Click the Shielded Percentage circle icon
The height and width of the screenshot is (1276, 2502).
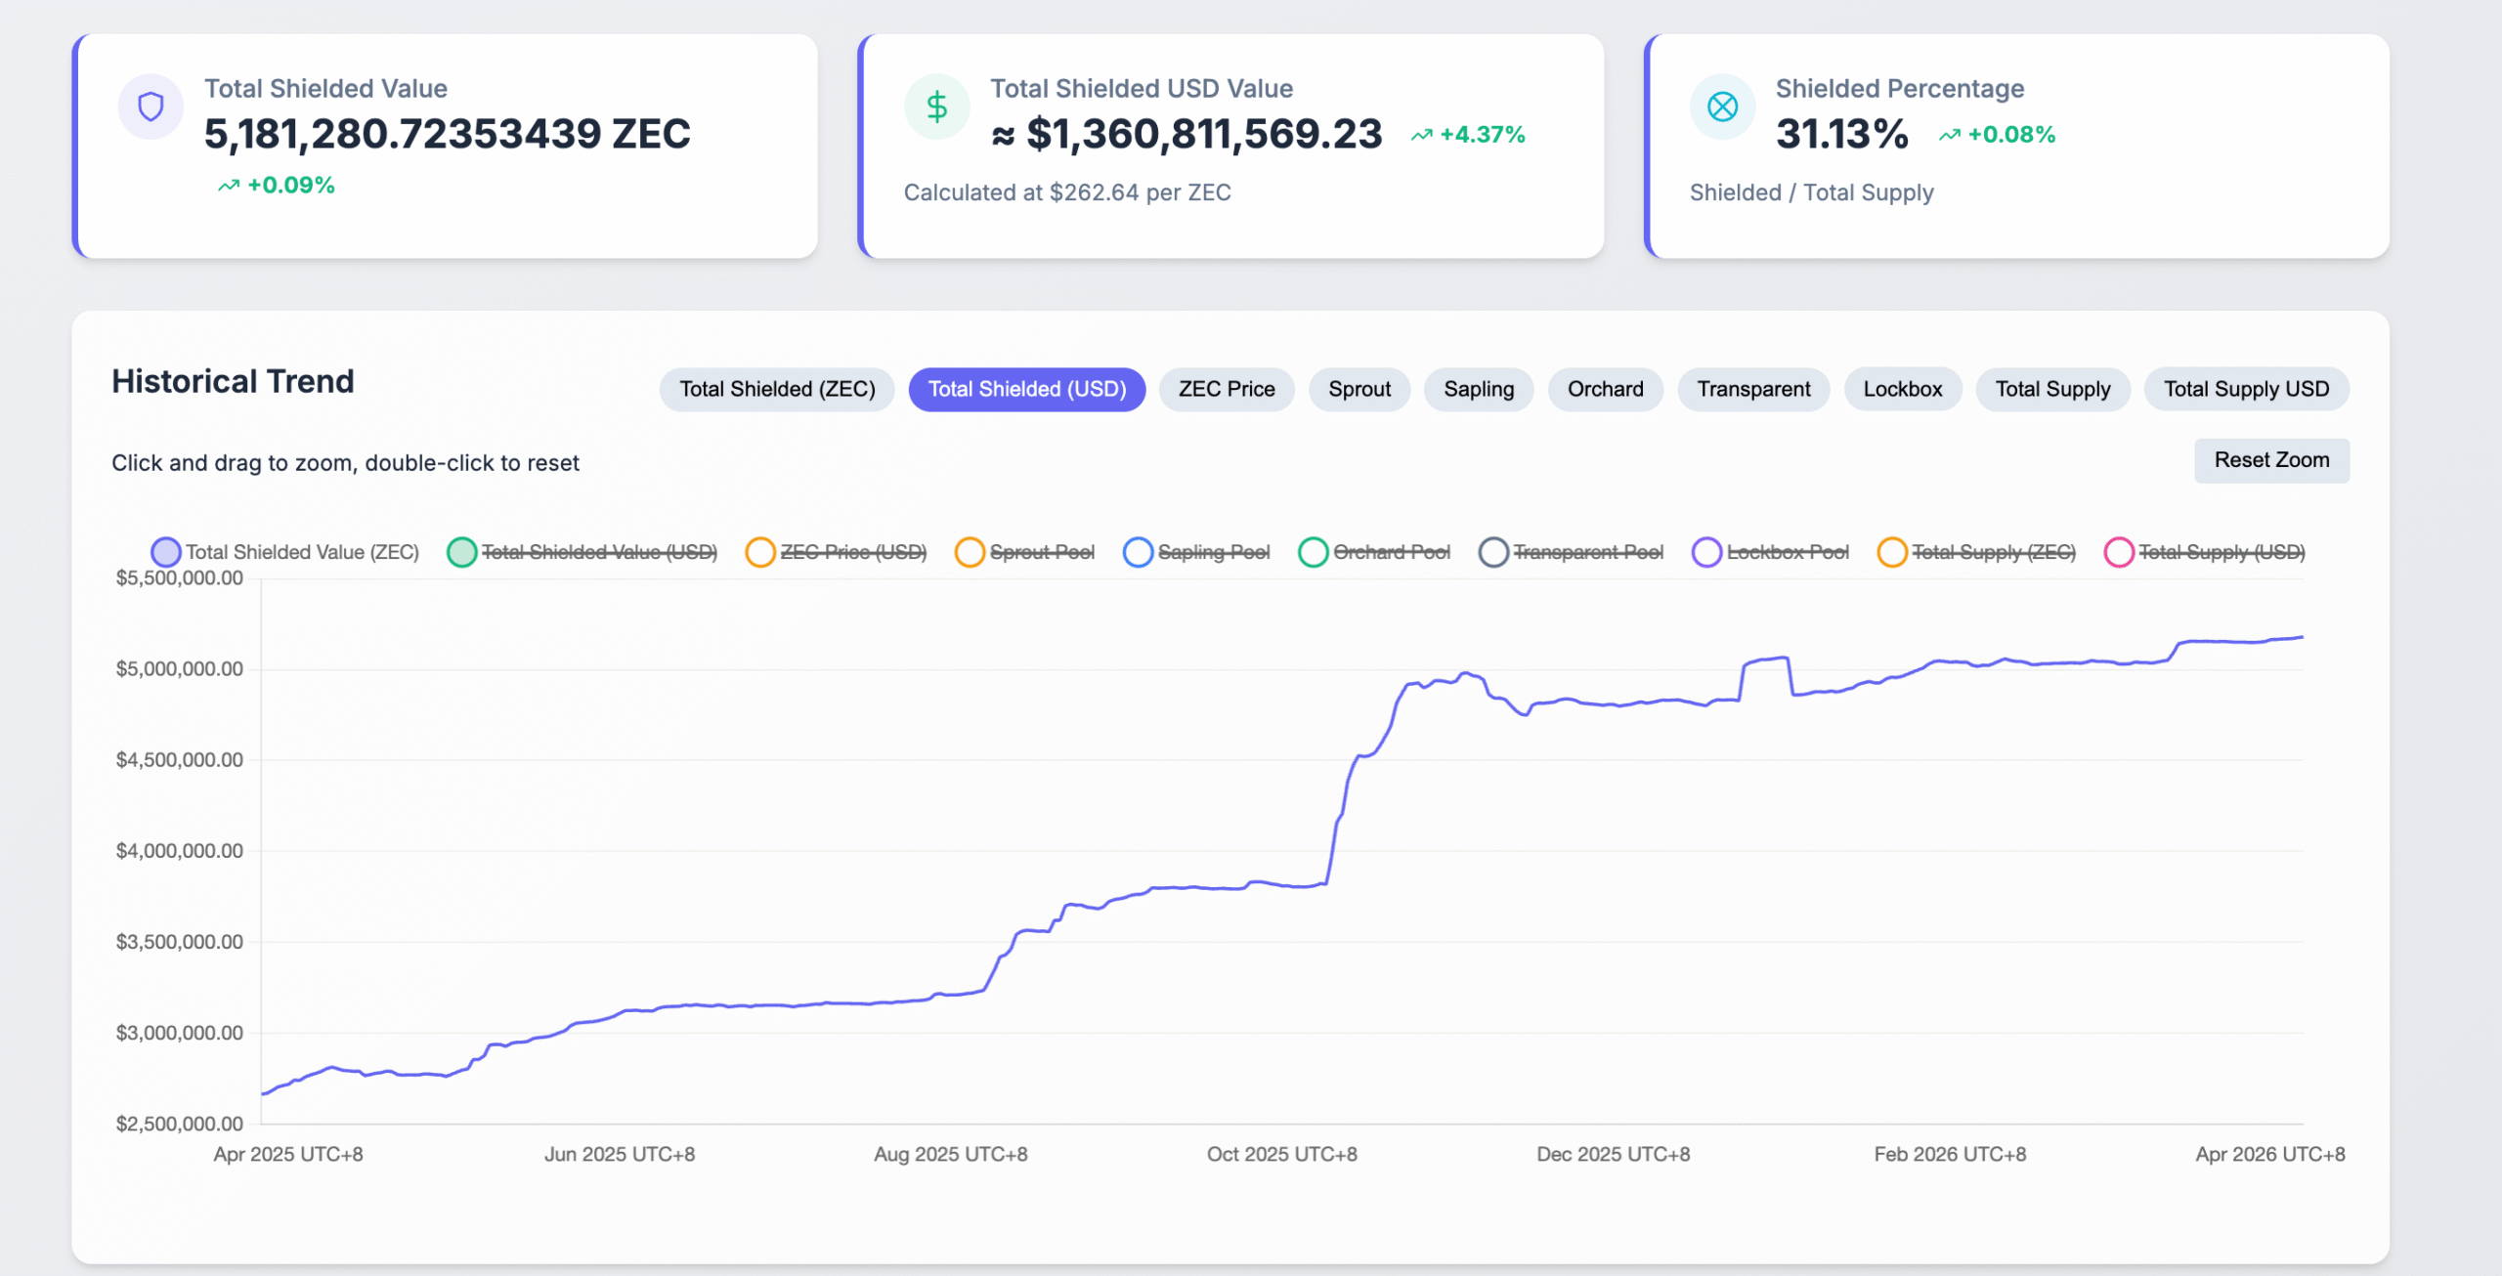[1722, 107]
